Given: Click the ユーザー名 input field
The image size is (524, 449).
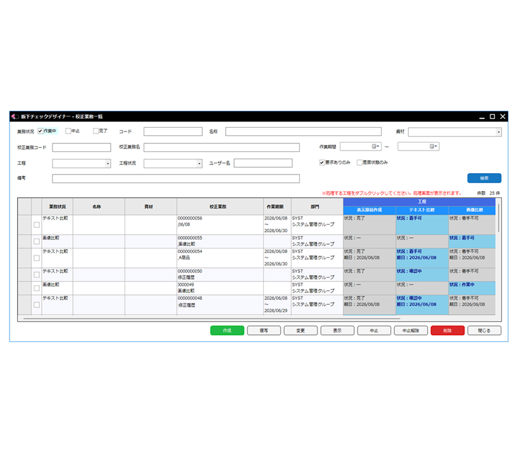Looking at the screenshot, I should 263,163.
